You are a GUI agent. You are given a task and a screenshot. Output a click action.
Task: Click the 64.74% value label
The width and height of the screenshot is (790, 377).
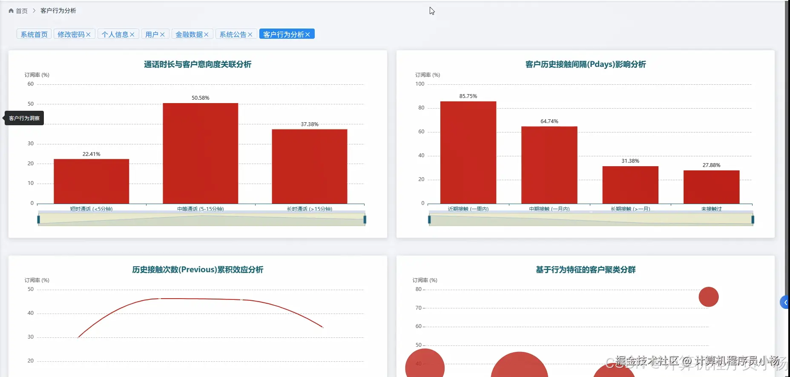pyautogui.click(x=549, y=121)
